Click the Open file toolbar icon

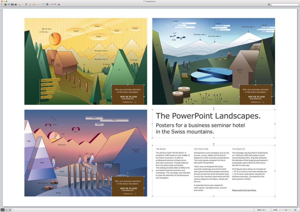click(x=9, y=4)
